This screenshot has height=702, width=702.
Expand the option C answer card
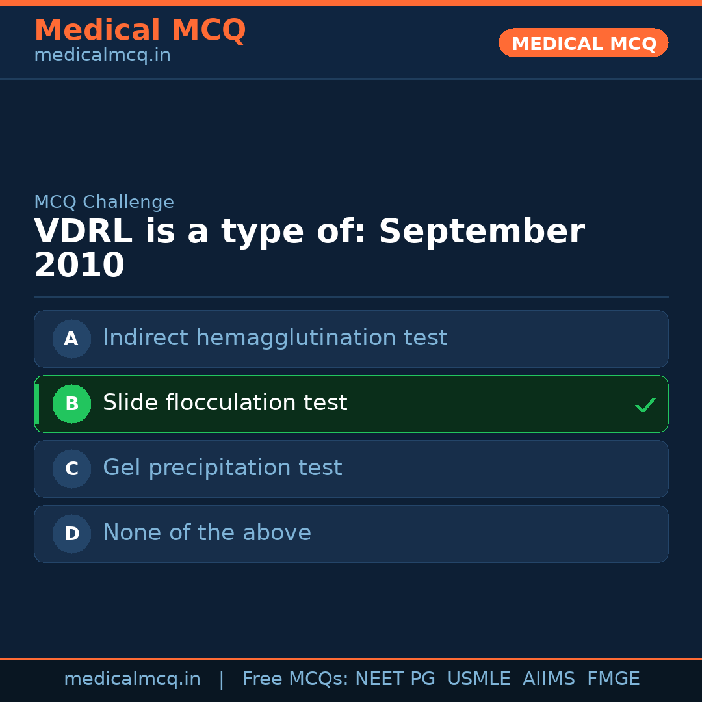tap(351, 469)
